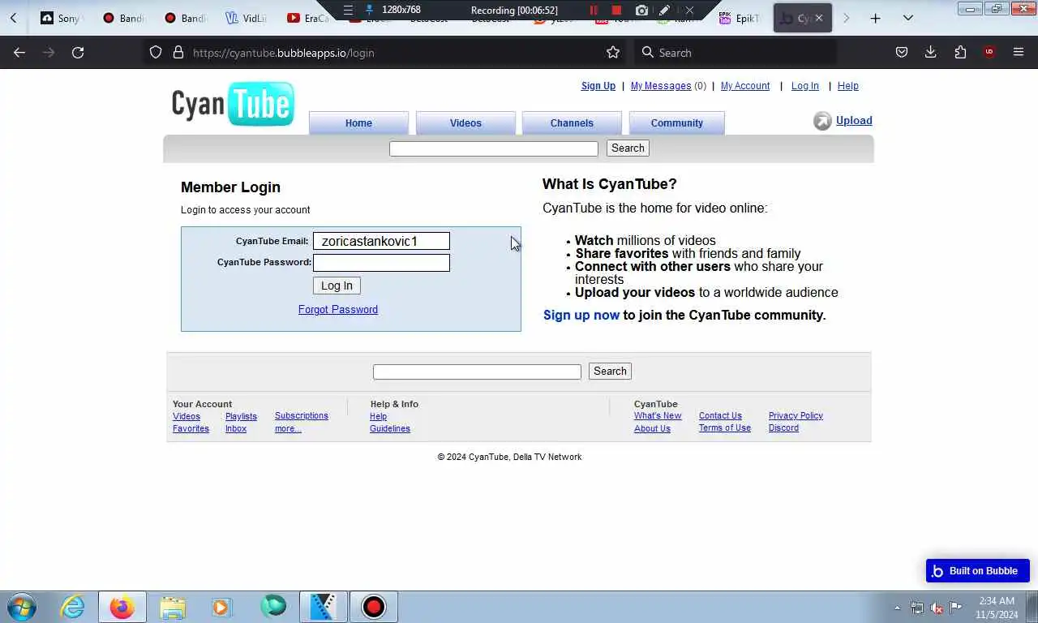1038x623 pixels.
Task: Click the Upload link
Action: coord(854,121)
